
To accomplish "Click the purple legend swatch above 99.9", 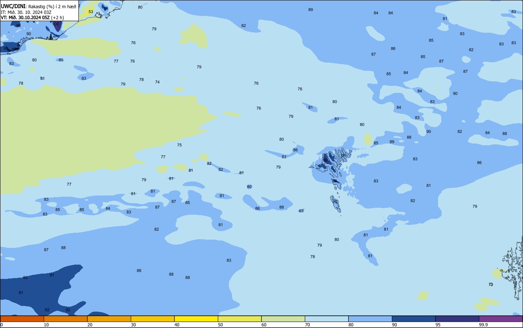I will point(501,319).
